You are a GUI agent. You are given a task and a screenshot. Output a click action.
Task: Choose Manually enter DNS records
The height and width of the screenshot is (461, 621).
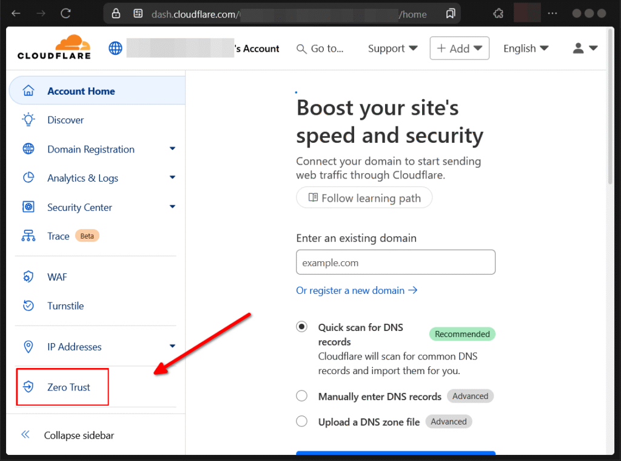[301, 395]
